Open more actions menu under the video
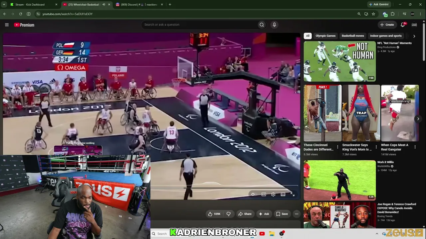The image size is (426, 239). click(x=297, y=214)
